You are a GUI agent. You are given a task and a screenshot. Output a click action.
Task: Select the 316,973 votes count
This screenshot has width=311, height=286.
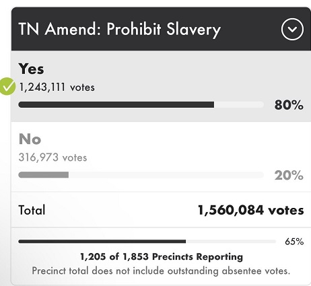pos(53,157)
